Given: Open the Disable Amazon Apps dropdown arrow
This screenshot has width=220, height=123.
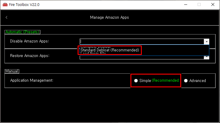Looking at the screenshot, I should click(207, 42).
